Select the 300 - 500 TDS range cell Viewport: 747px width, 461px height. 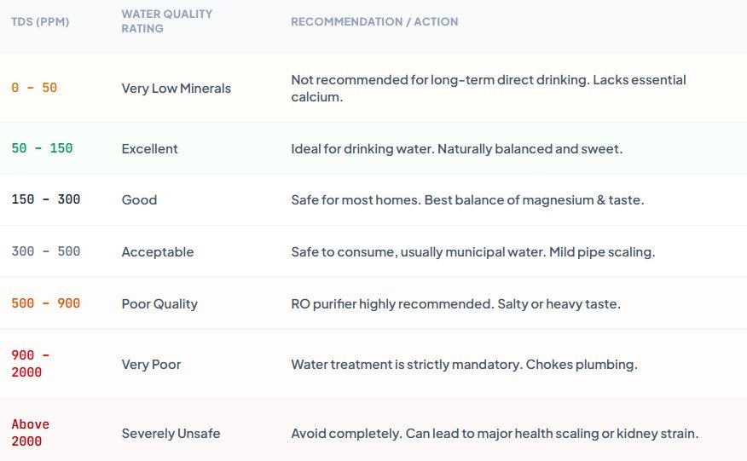coord(46,251)
